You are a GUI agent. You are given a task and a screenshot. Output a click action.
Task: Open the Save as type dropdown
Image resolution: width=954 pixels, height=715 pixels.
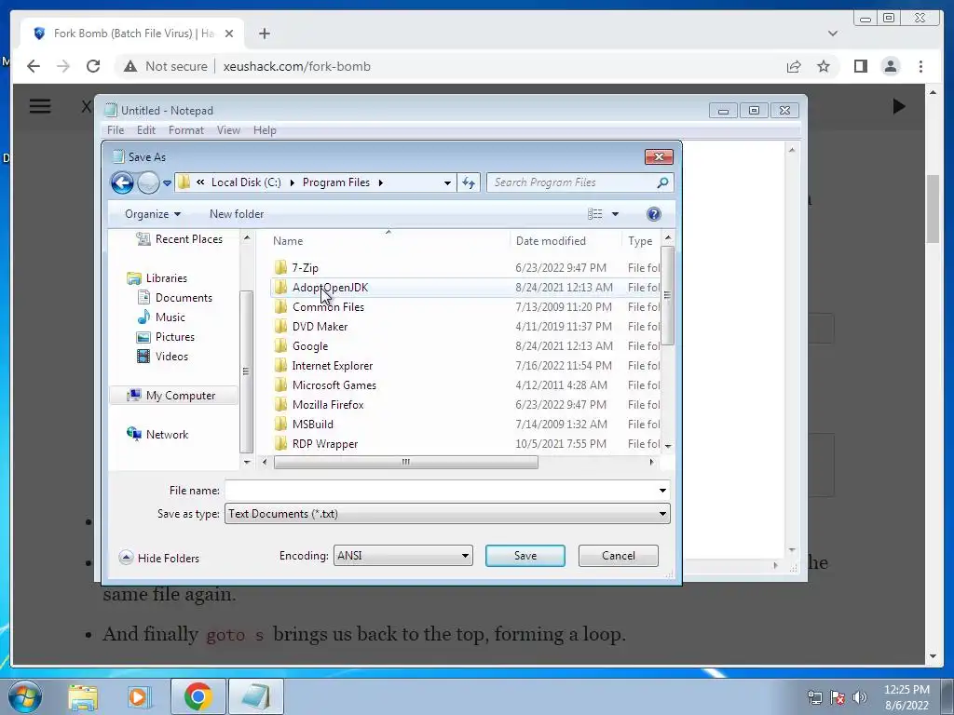447,514
